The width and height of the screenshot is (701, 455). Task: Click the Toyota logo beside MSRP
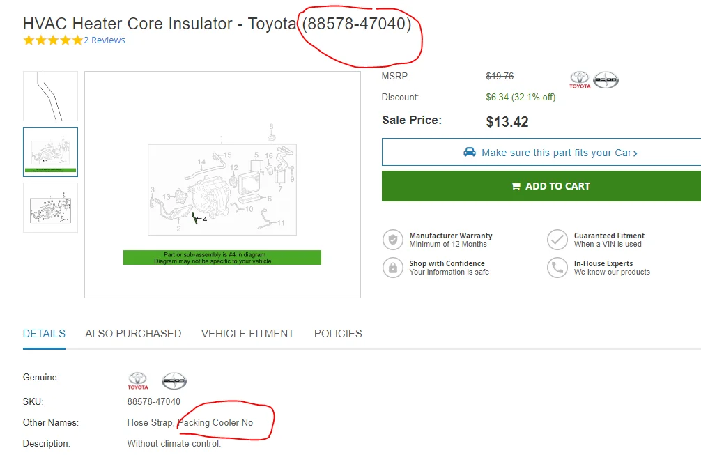[580, 80]
